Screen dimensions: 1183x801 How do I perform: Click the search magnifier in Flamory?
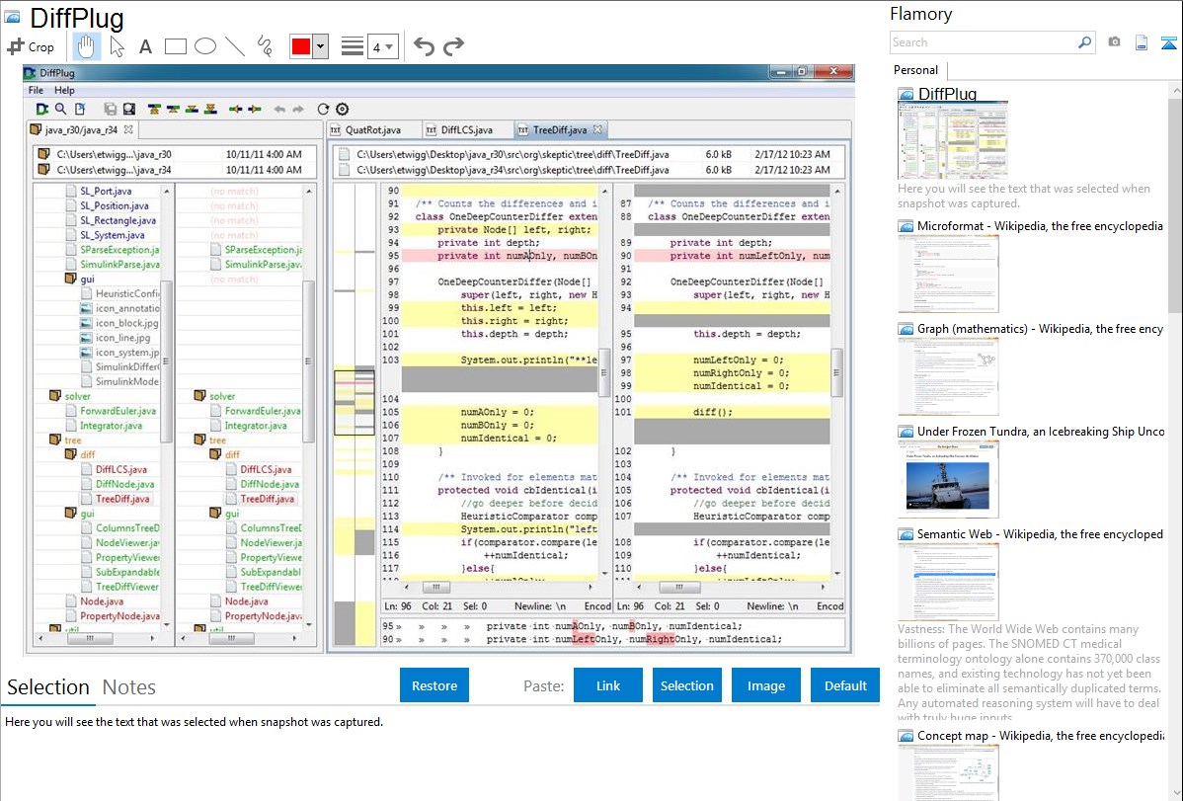(x=1084, y=42)
